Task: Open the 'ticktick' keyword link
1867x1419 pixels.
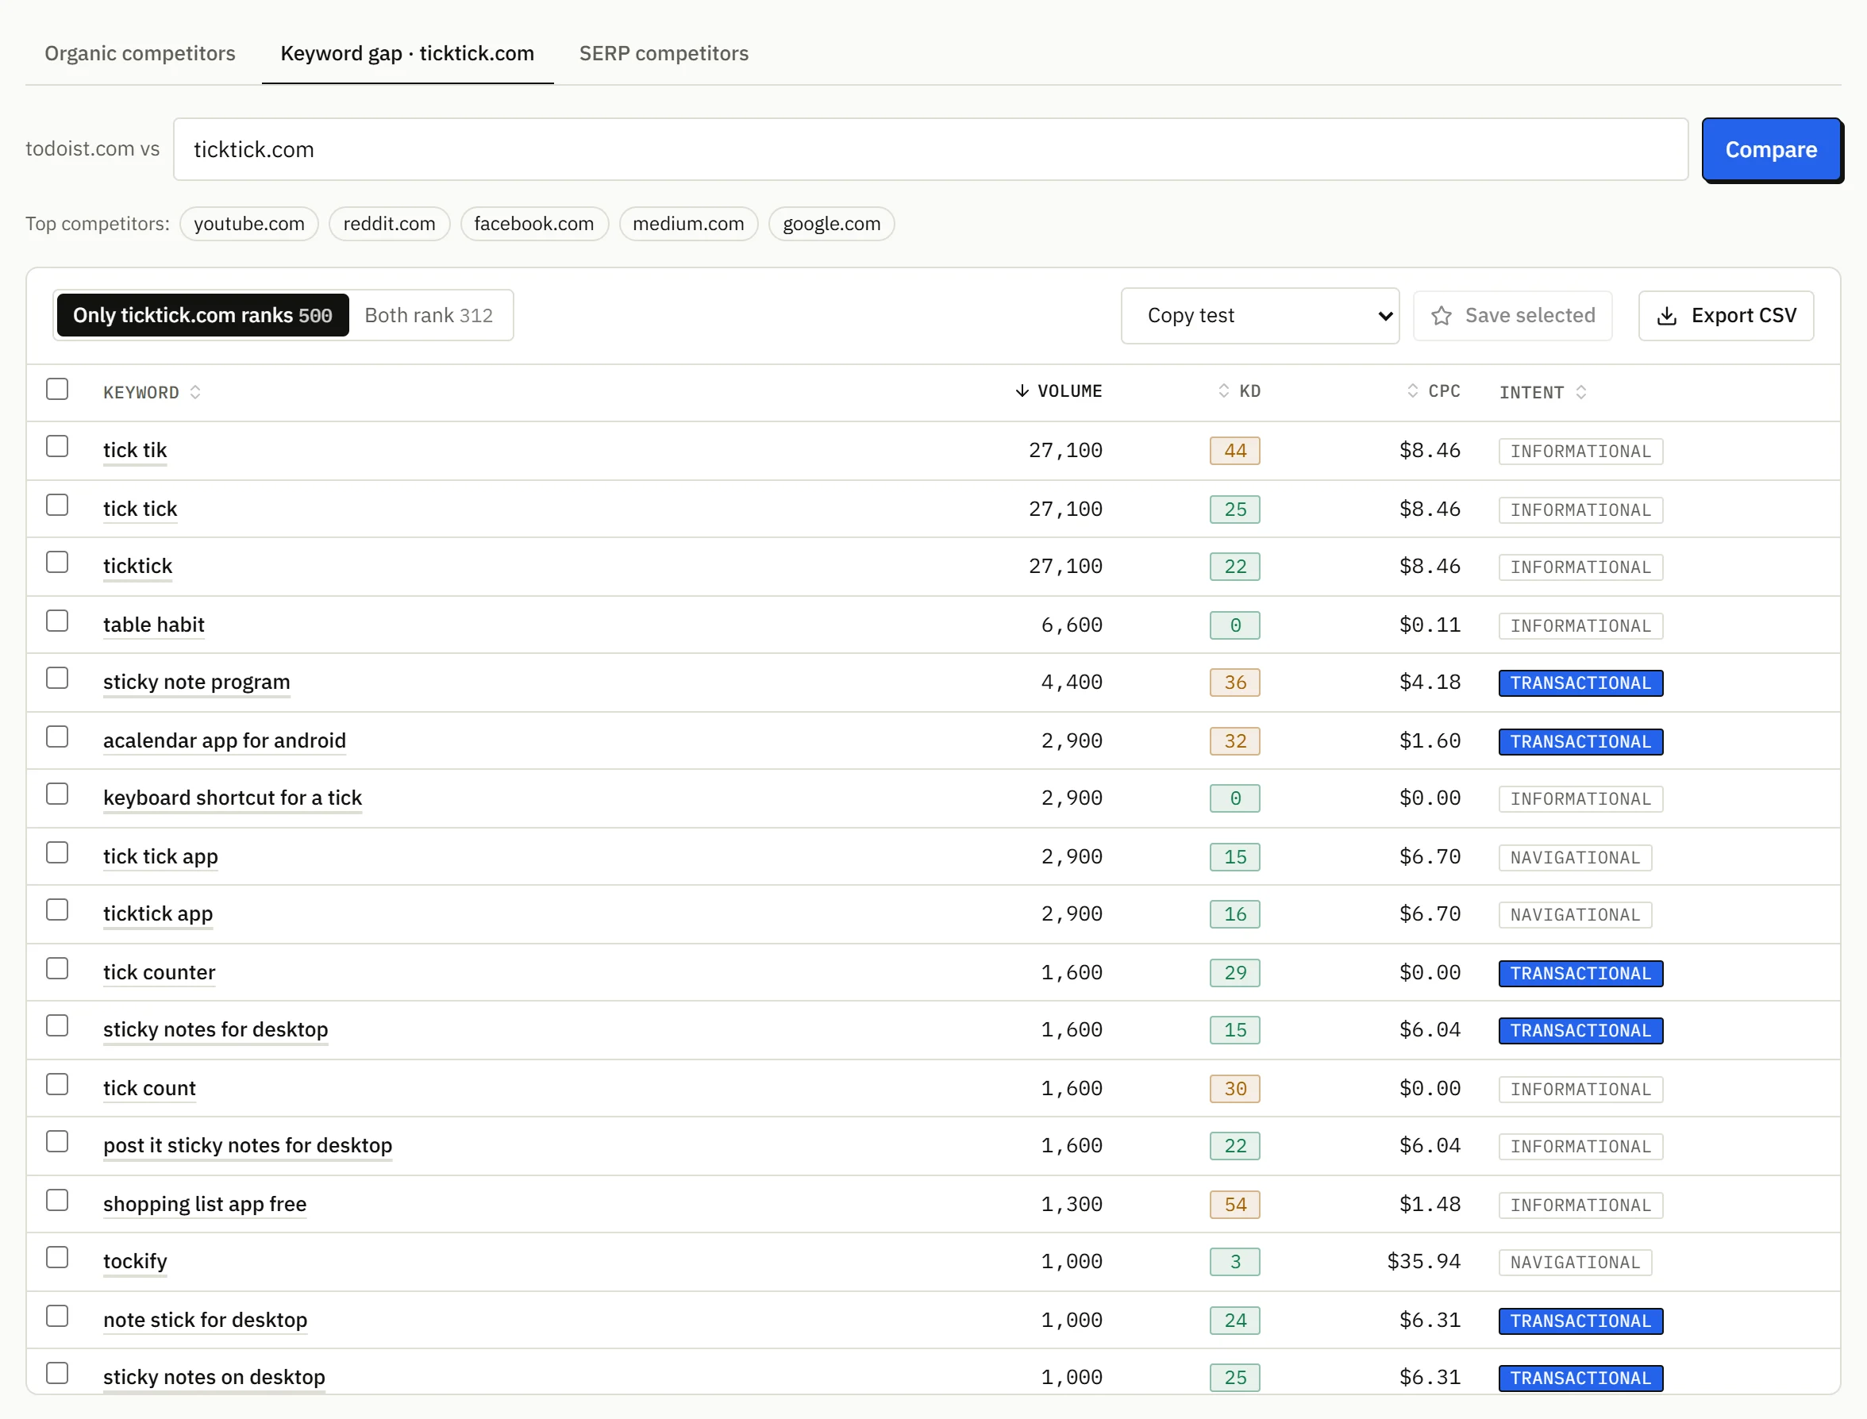Action: click(137, 566)
